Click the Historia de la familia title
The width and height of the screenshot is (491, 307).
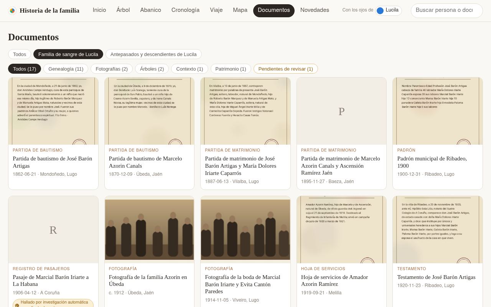point(49,10)
